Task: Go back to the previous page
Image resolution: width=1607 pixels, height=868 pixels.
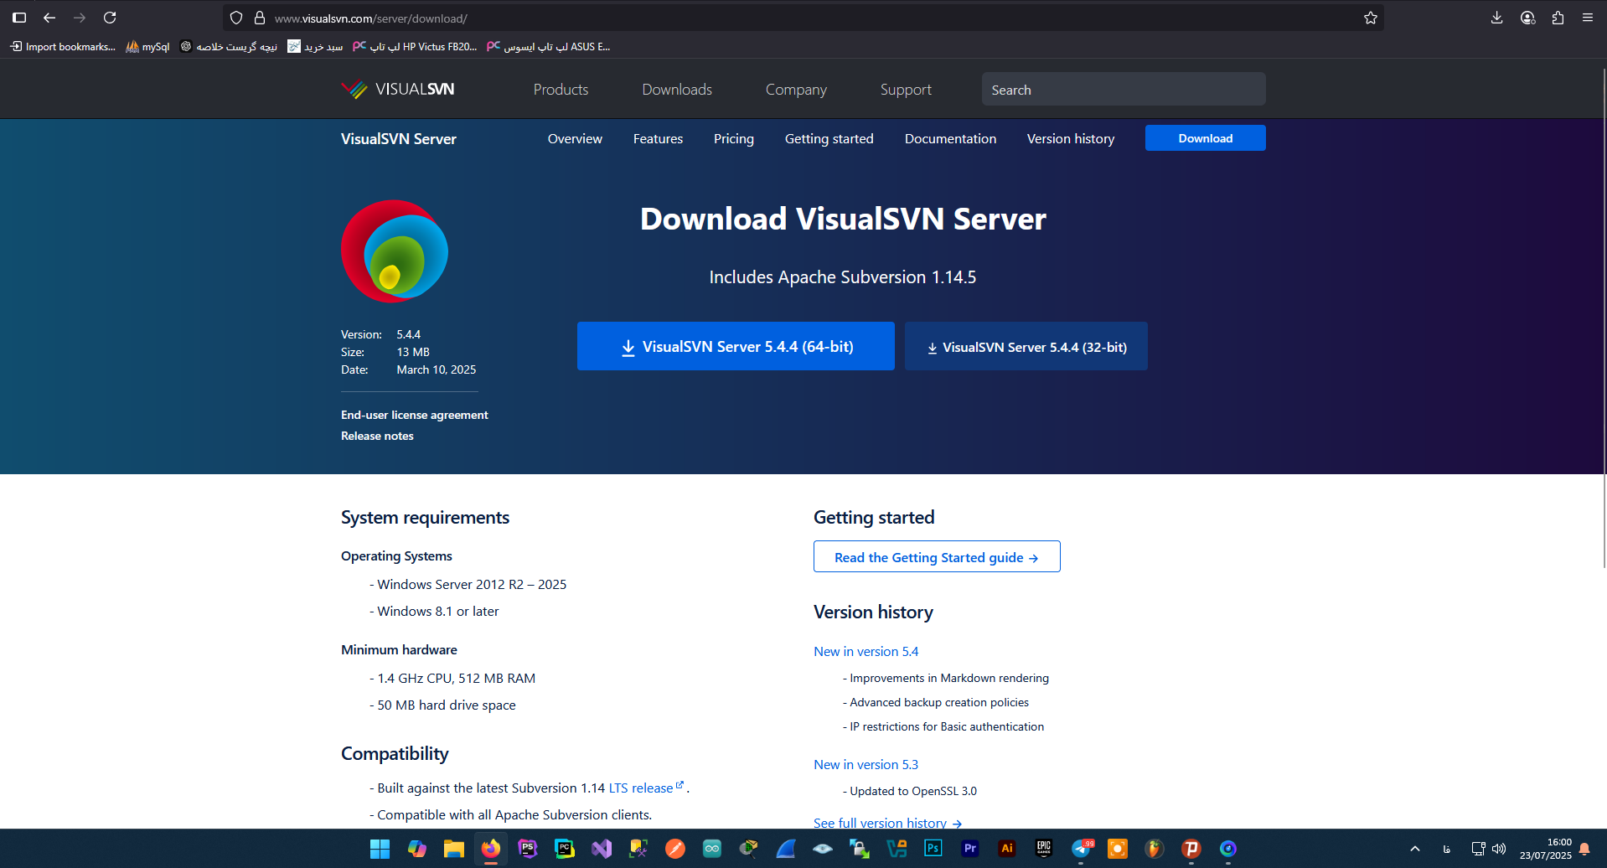Action: click(49, 18)
